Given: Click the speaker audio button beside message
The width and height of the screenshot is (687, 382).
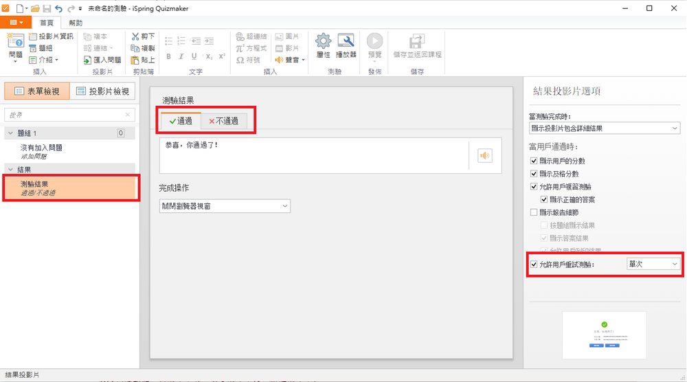Looking at the screenshot, I should click(x=484, y=155).
